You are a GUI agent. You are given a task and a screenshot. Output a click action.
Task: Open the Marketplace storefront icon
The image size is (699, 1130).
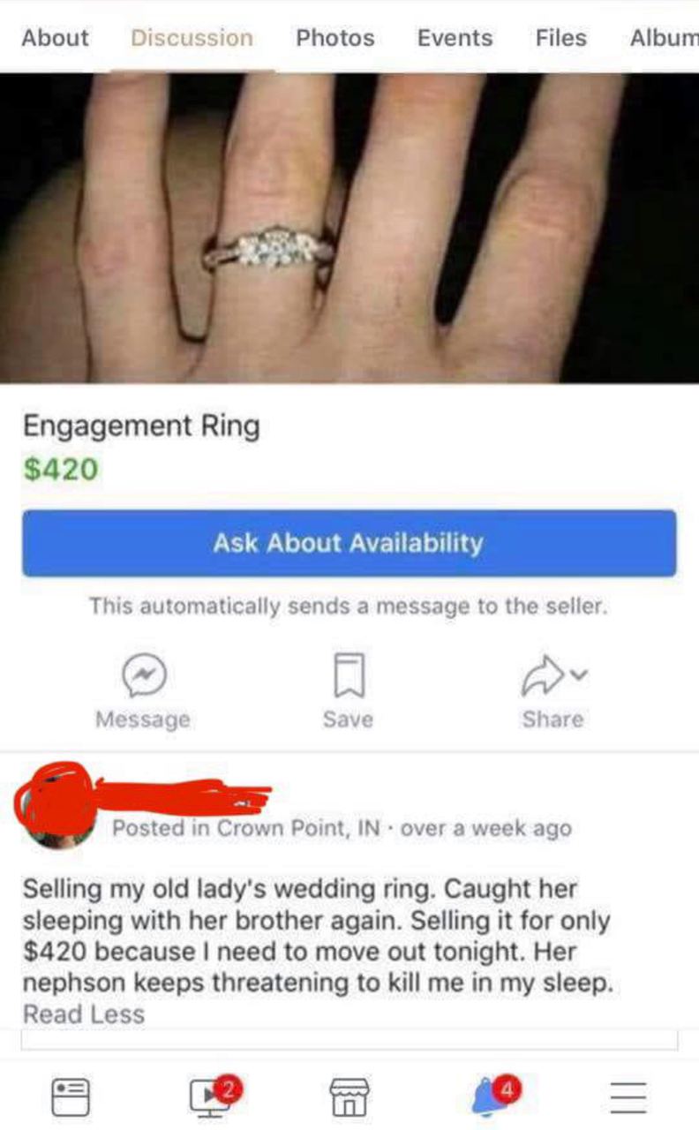click(x=349, y=1096)
